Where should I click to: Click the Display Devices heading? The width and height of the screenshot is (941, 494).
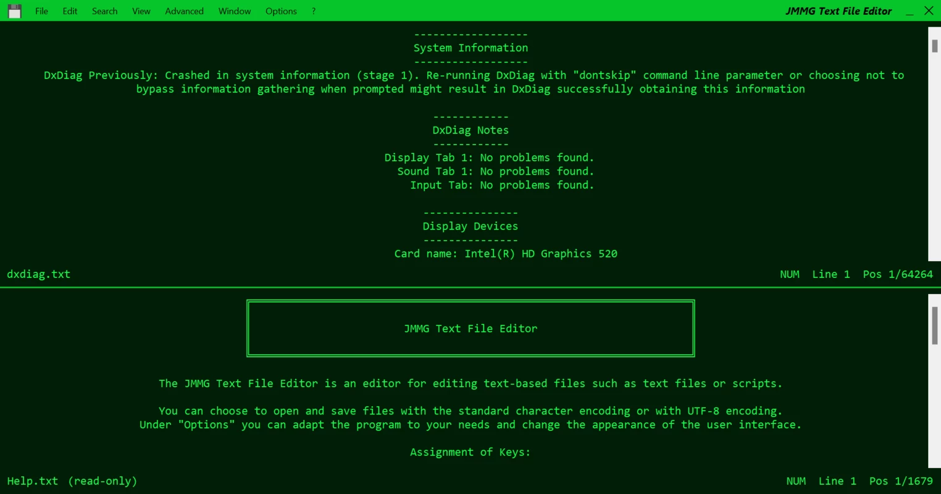[x=471, y=226]
